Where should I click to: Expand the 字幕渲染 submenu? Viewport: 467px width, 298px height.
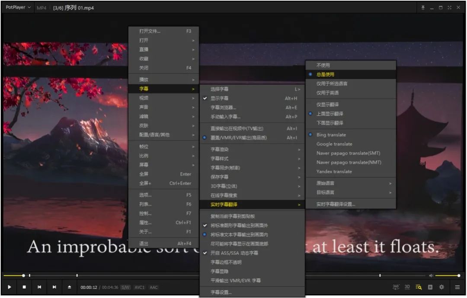click(252, 149)
